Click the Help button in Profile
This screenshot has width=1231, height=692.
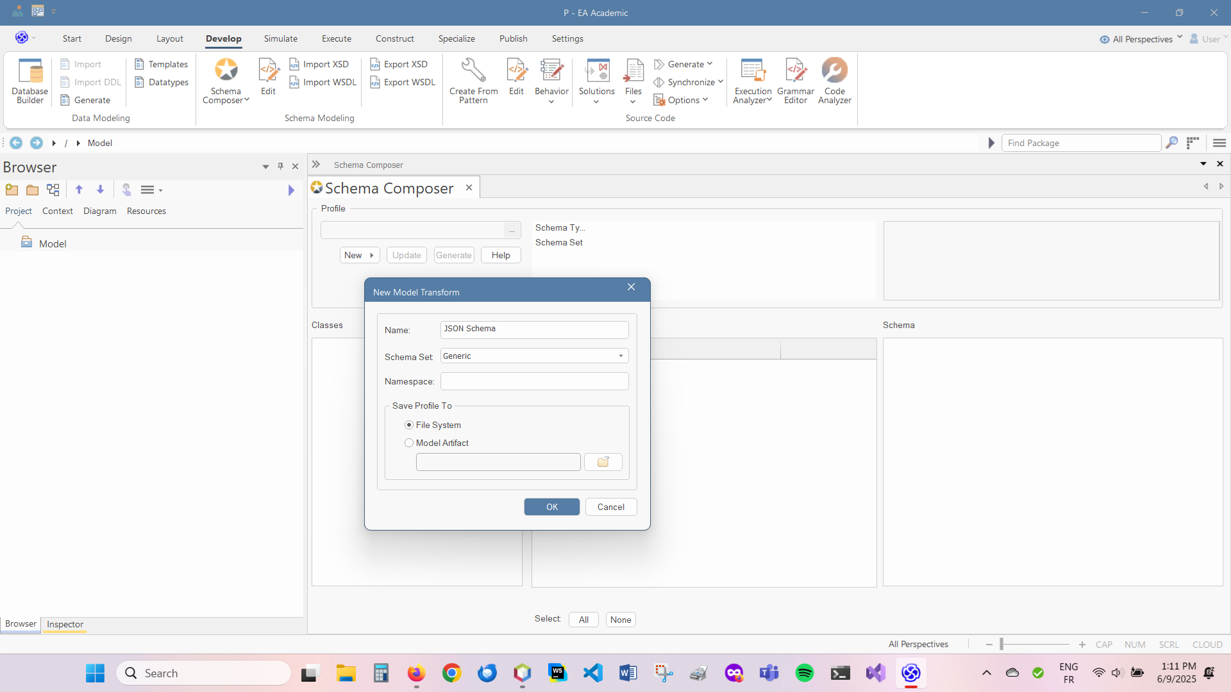pyautogui.click(x=501, y=255)
